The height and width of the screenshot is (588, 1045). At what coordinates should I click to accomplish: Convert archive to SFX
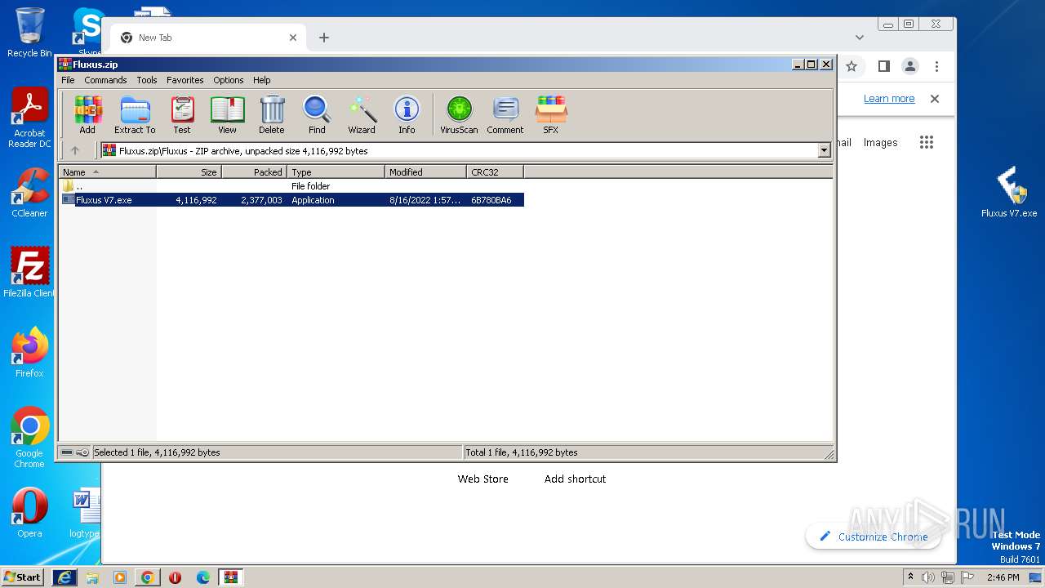click(x=551, y=115)
